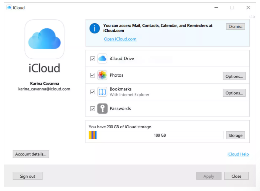Click the 188 GB storage usage bar
Viewport: 260px width, 191px height.
[x=156, y=135]
